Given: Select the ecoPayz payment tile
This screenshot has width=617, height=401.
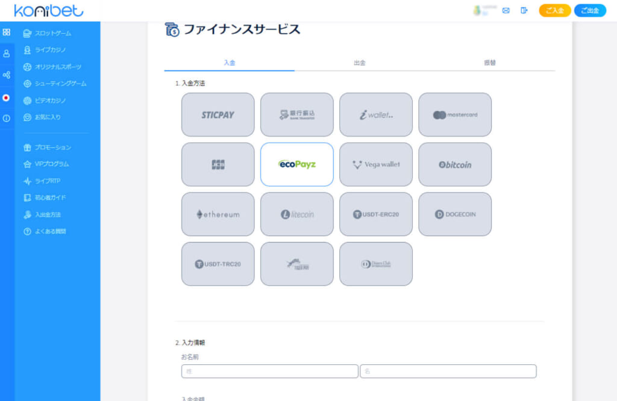Looking at the screenshot, I should click(297, 164).
